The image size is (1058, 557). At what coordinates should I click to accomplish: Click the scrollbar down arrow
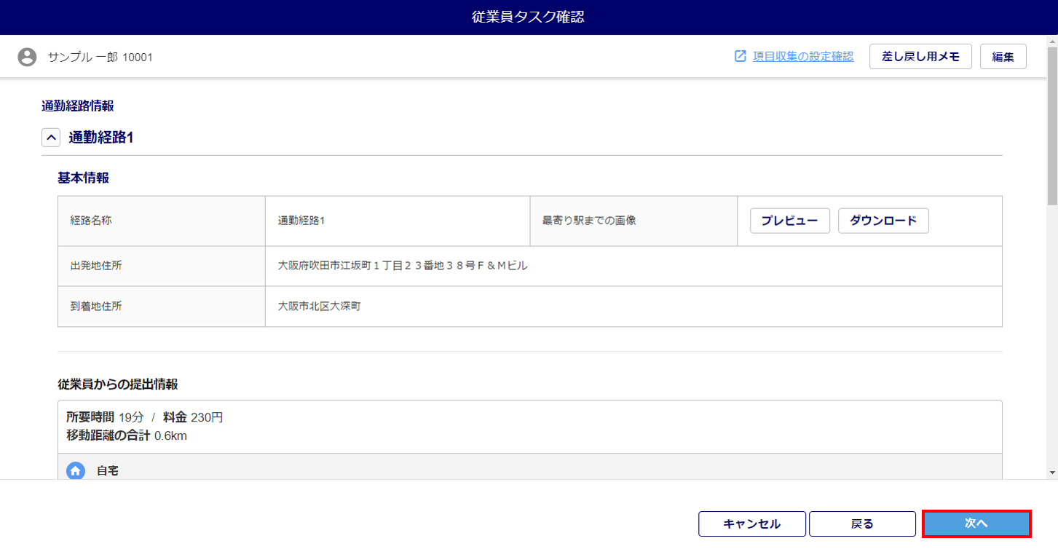(x=1051, y=473)
